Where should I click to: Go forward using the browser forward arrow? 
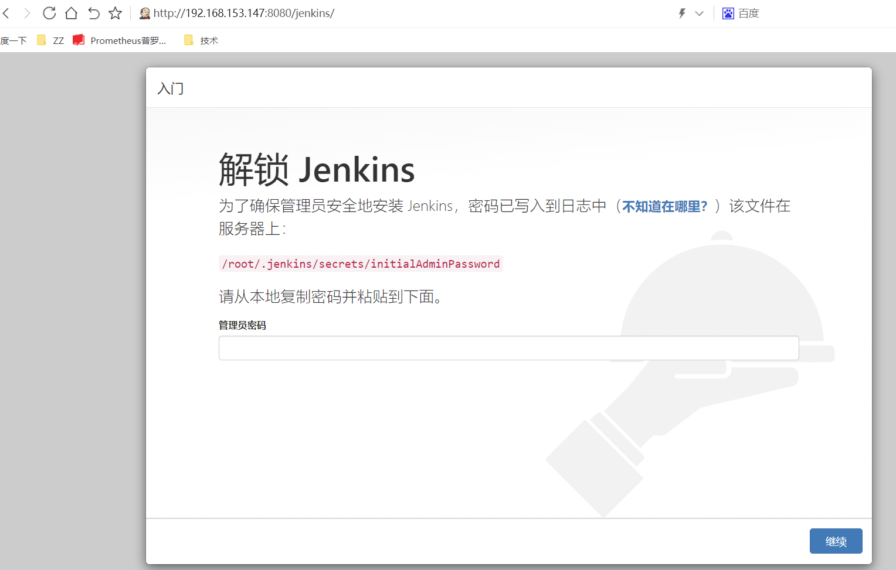27,13
